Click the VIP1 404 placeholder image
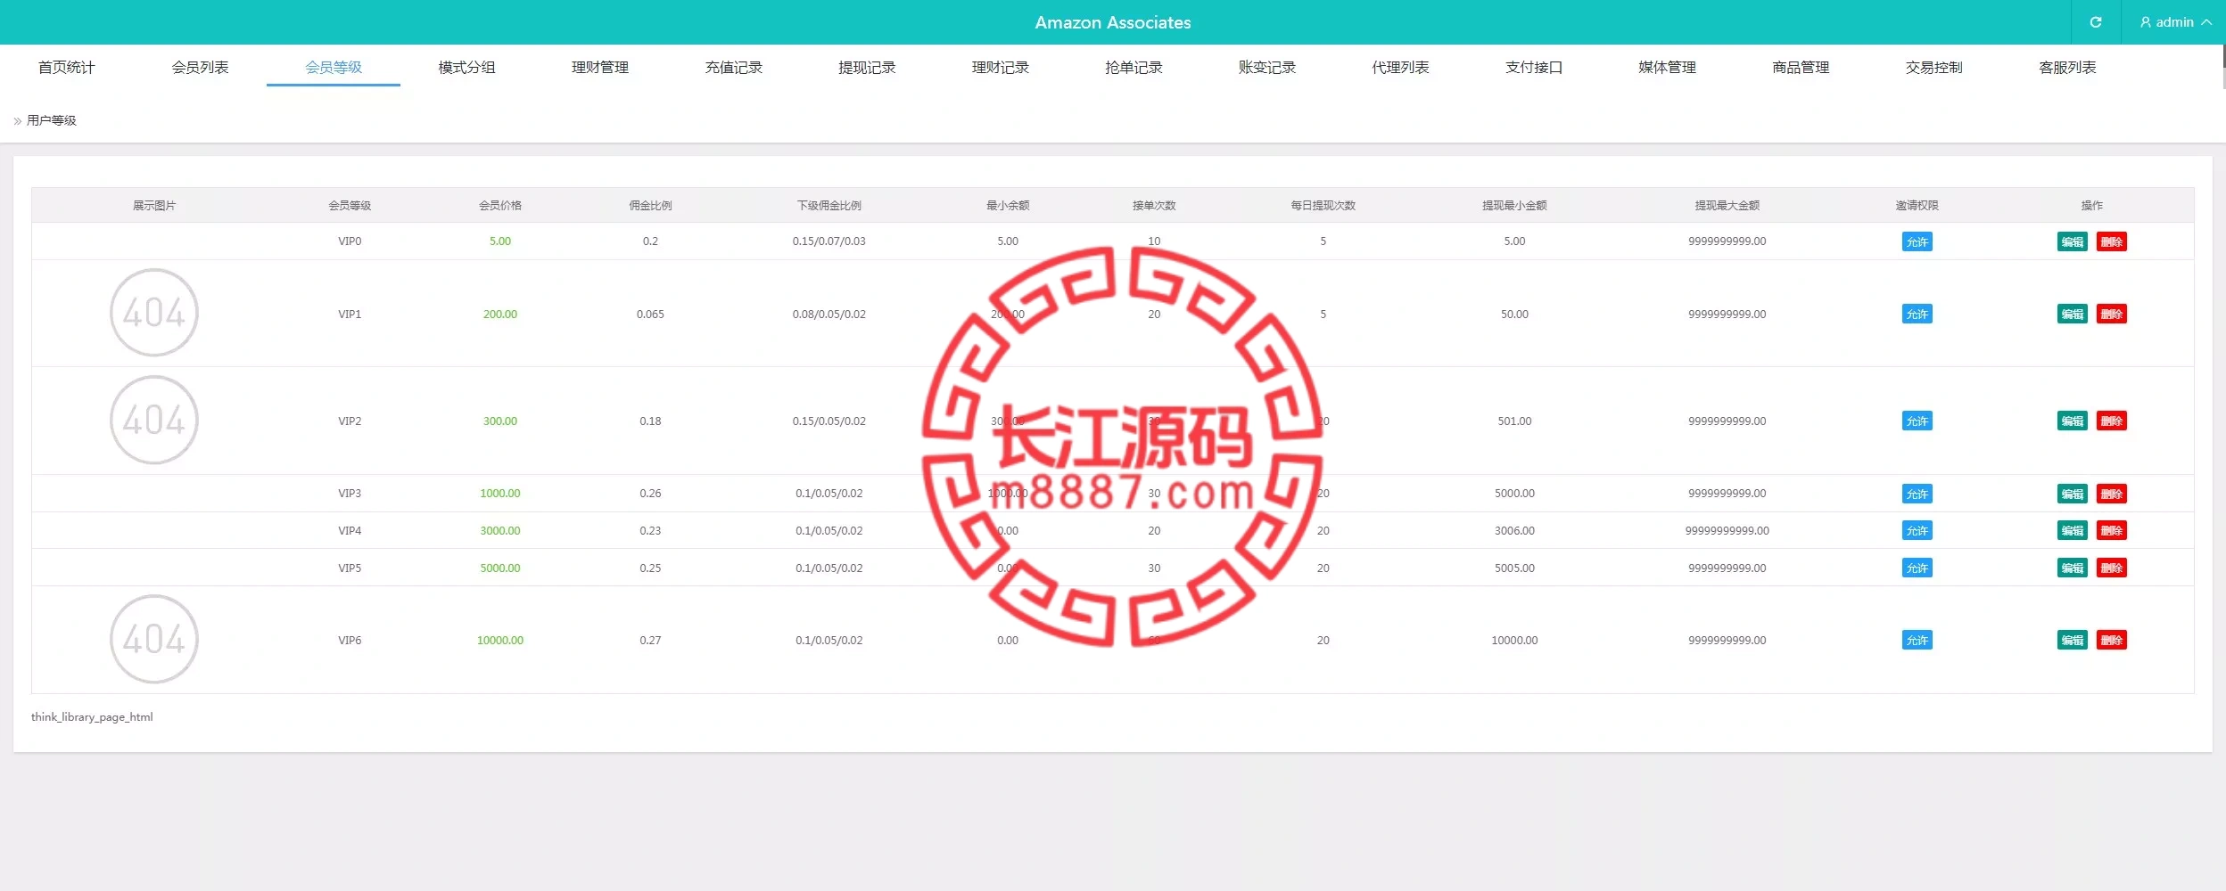The height and width of the screenshot is (891, 2226). pyautogui.click(x=154, y=313)
